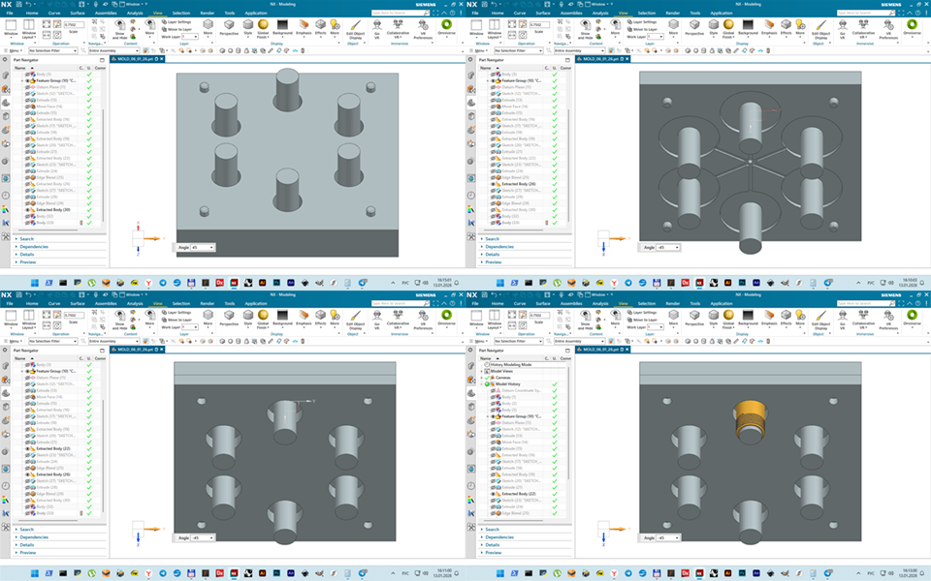931x581 pixels.
Task: Click Layer Settings in the Angle 45 window
Action: pos(177,22)
